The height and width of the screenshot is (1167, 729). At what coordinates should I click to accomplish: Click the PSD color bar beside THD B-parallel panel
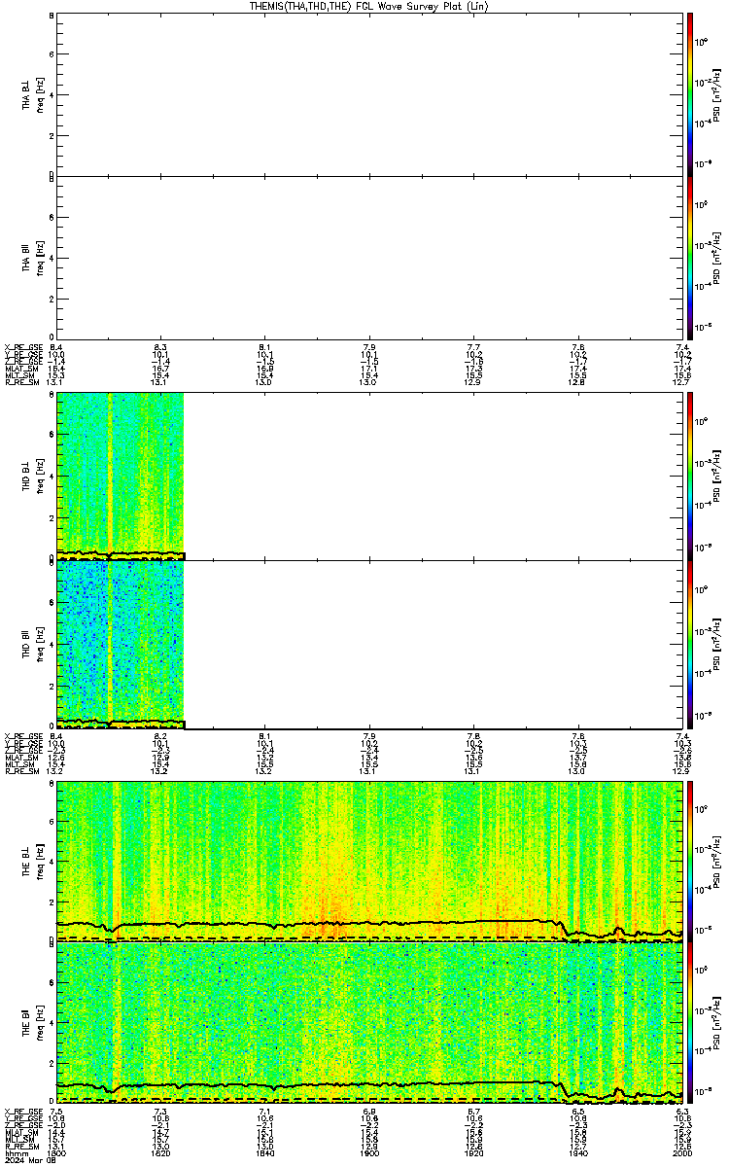coord(689,644)
